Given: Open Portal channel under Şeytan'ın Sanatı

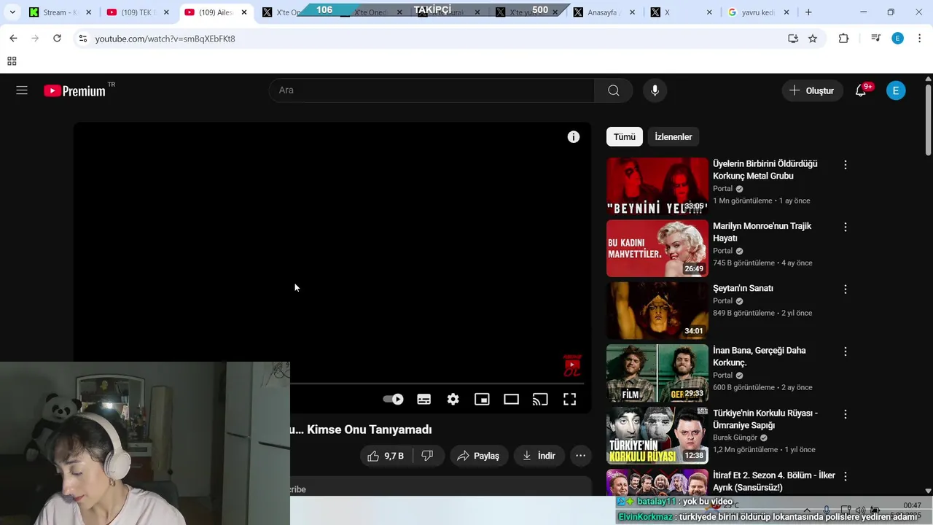Looking at the screenshot, I should (722, 301).
